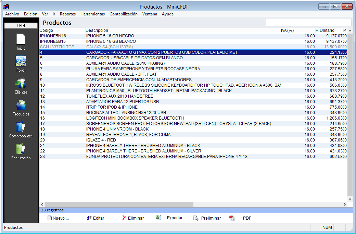Click the red X Eliminar icon
Screen dimensions: 356x234
click(x=125, y=218)
